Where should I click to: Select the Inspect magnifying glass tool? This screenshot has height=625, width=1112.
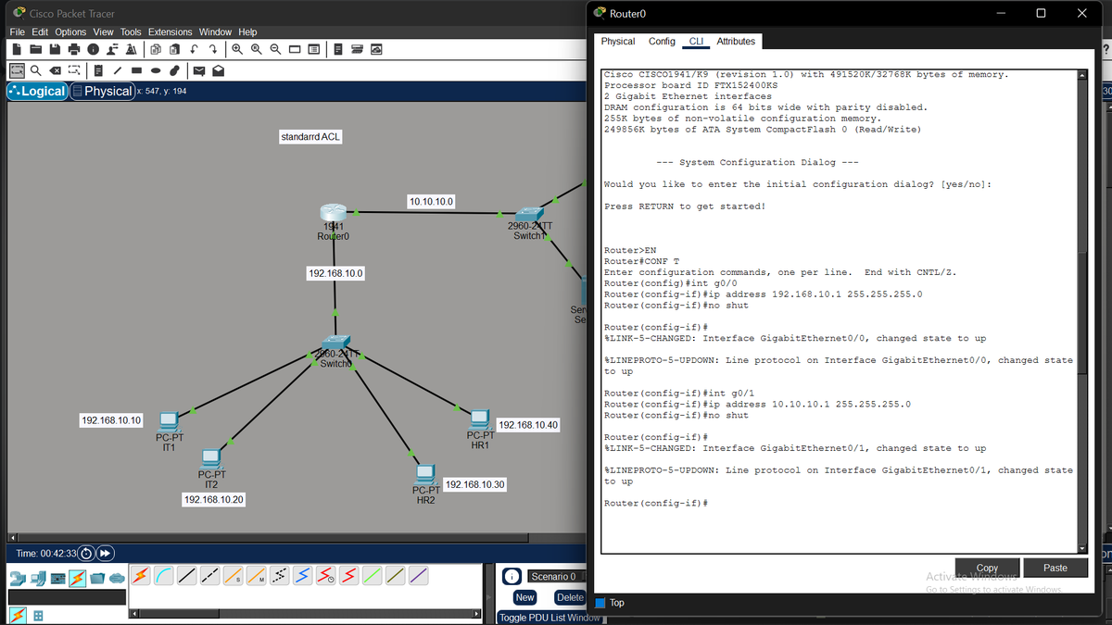click(35, 71)
